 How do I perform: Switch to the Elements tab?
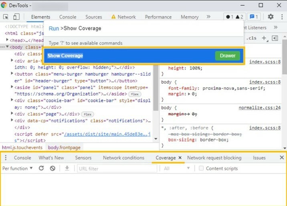click(40, 17)
